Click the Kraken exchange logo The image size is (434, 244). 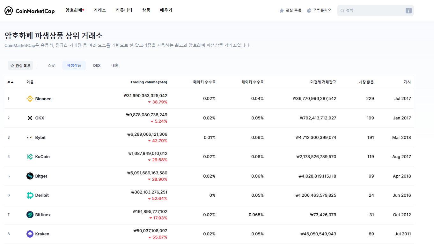30,234
